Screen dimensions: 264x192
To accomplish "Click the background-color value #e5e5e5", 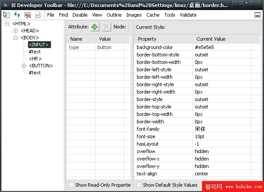I will 205,47.
